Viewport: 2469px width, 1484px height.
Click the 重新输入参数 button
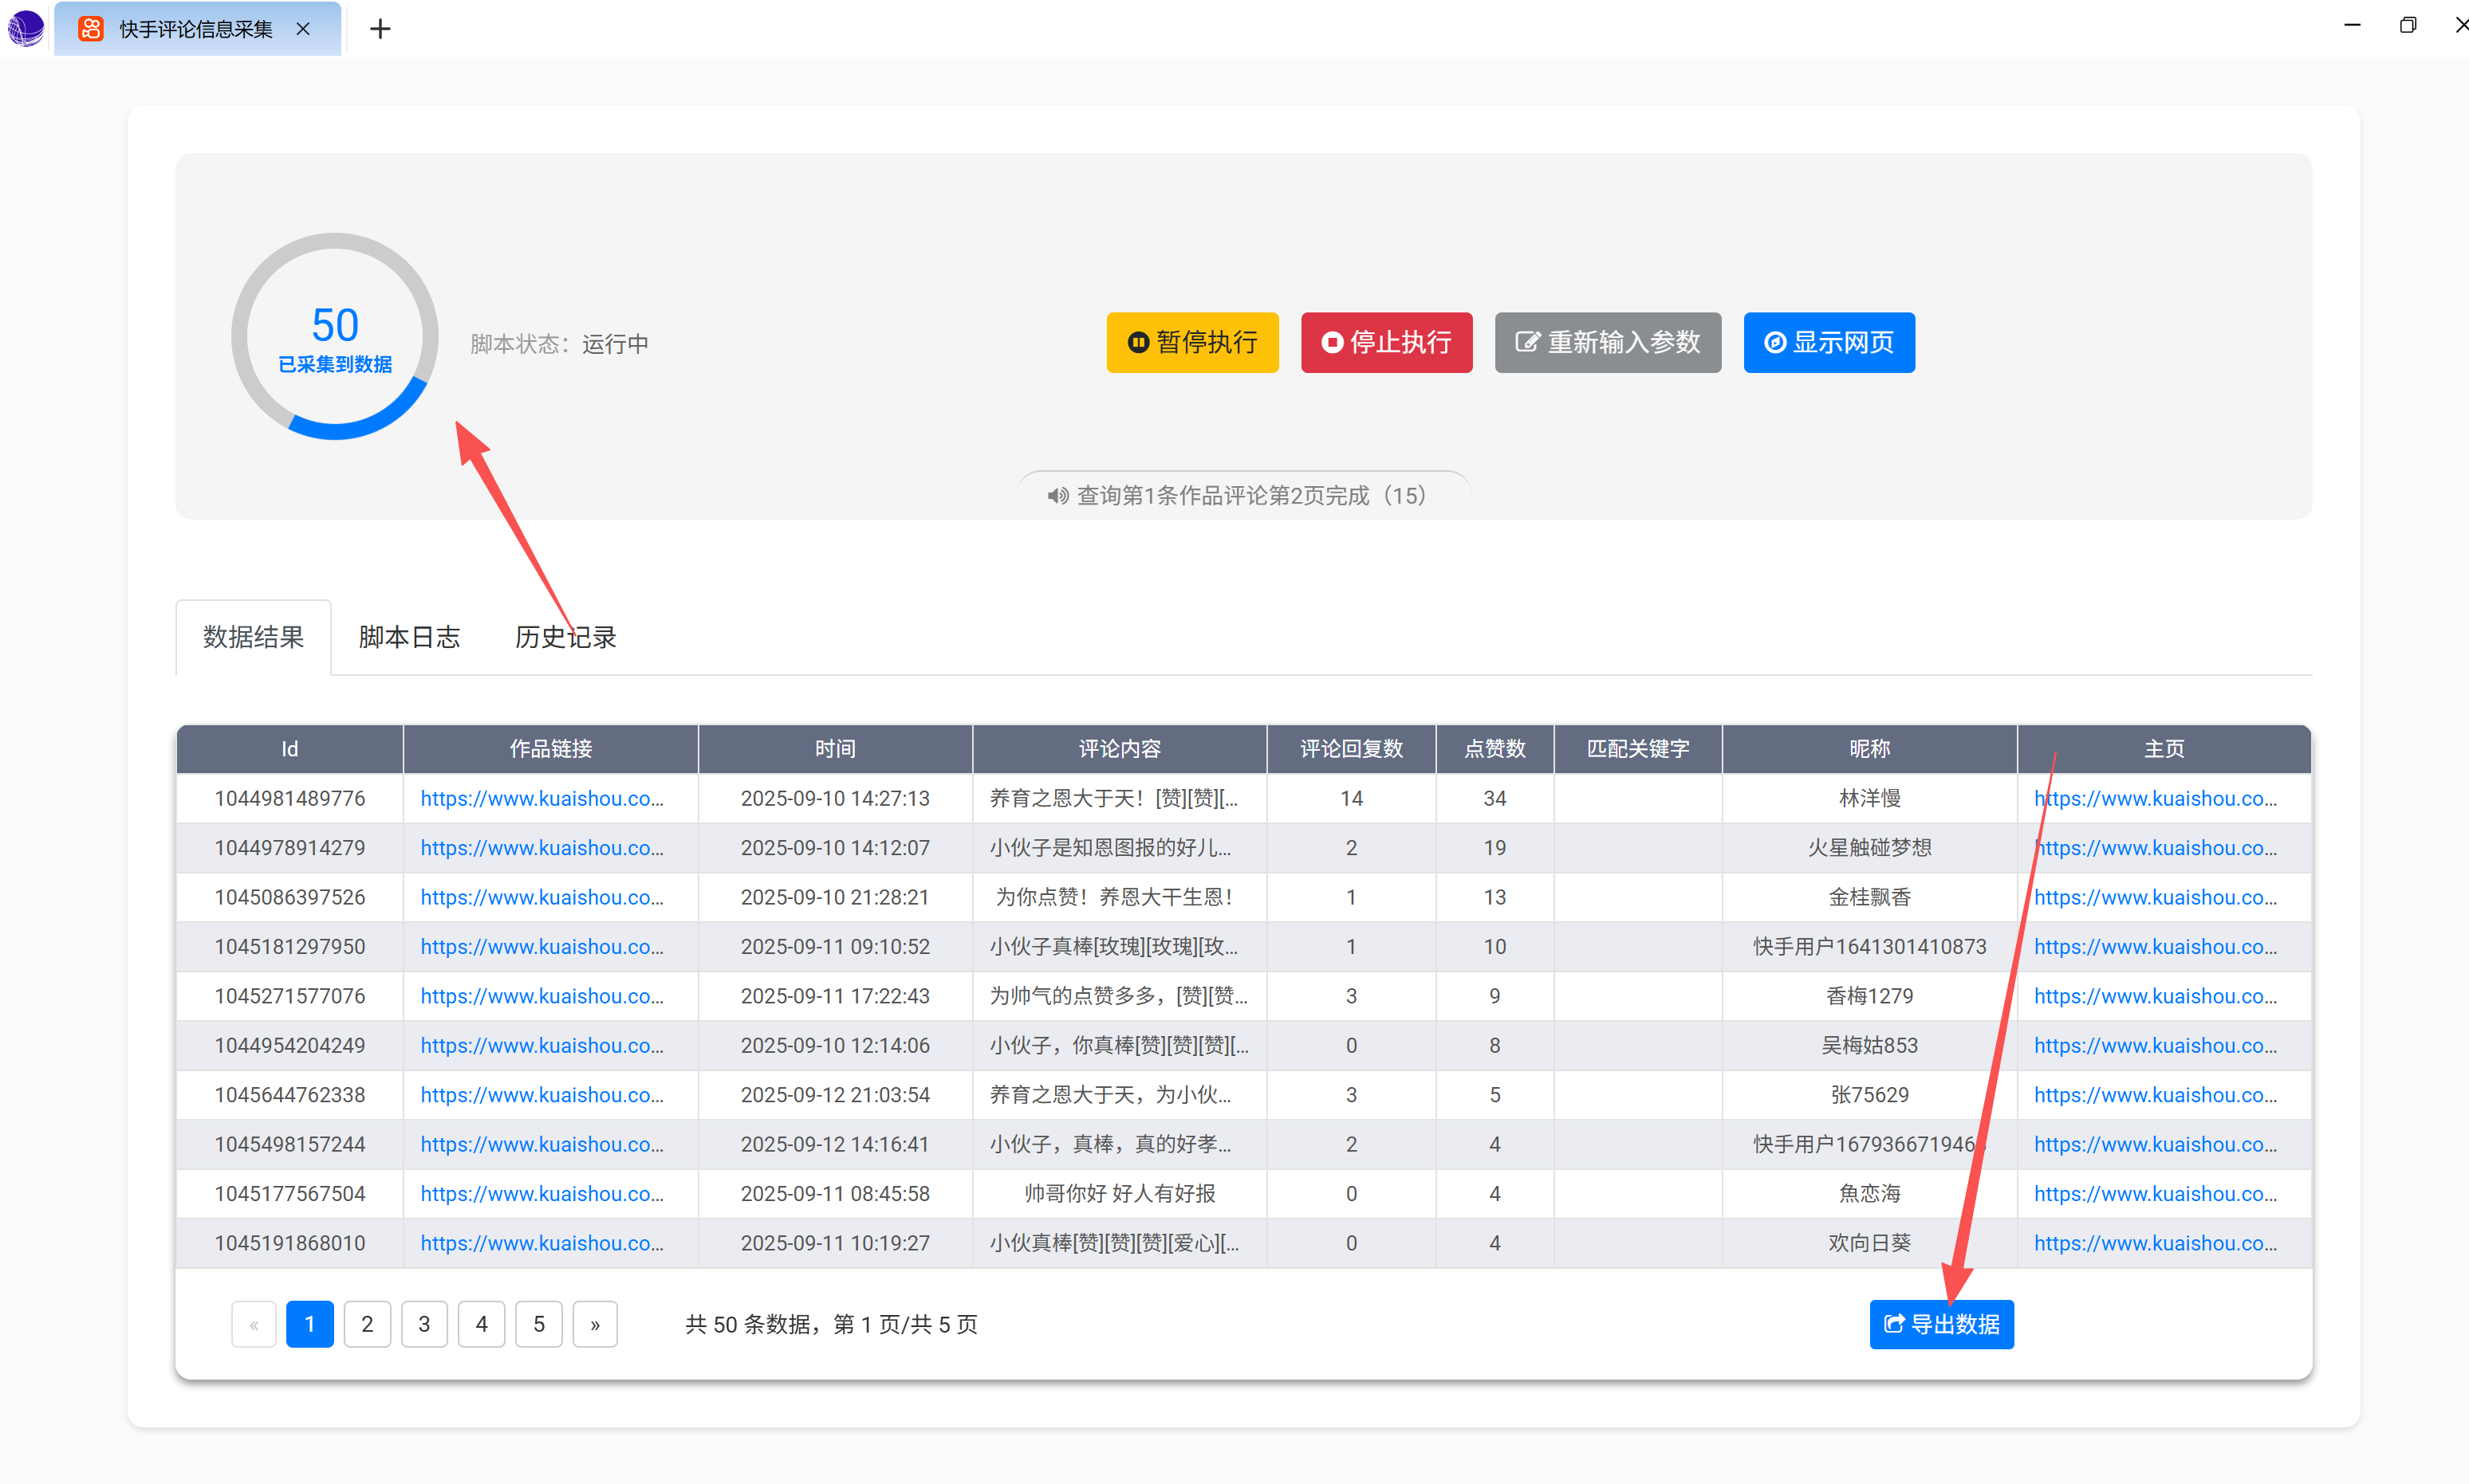pyautogui.click(x=1608, y=343)
